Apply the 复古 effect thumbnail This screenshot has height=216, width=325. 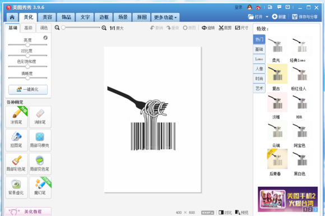point(277,73)
